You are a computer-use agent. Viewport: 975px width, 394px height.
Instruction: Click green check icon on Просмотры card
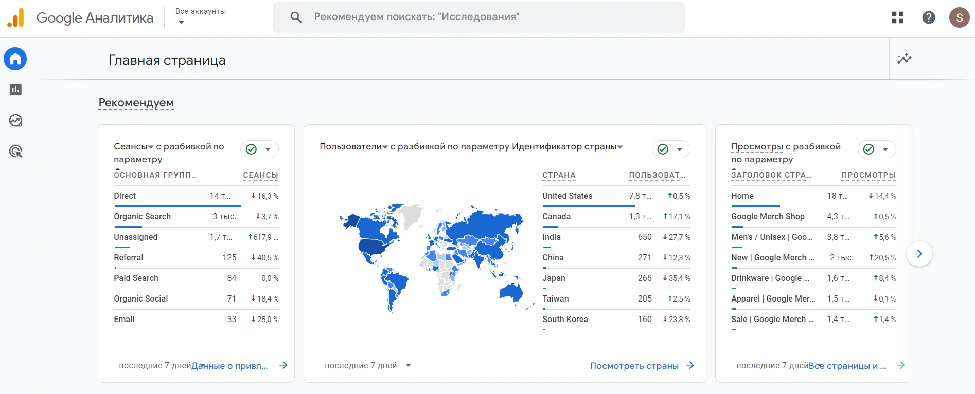pos(868,149)
